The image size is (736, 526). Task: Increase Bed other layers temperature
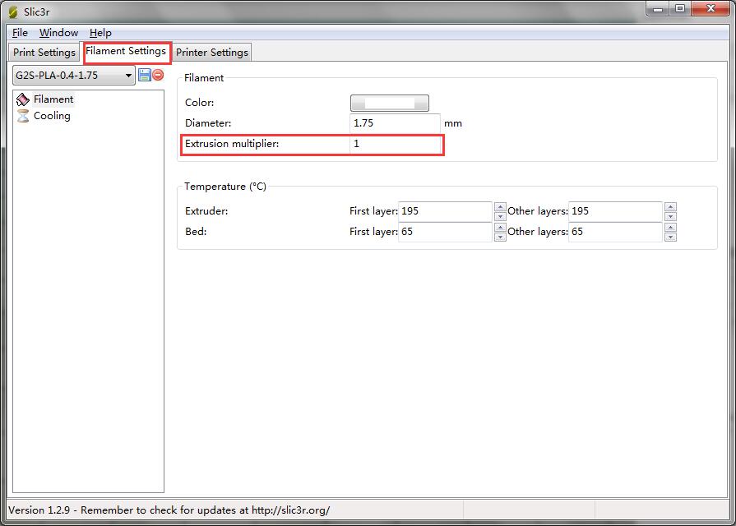pos(671,228)
